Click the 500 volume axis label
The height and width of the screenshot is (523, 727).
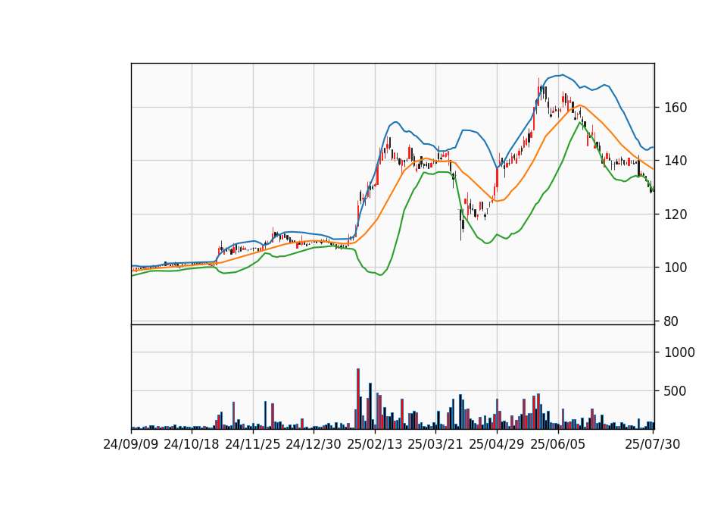pos(675,391)
